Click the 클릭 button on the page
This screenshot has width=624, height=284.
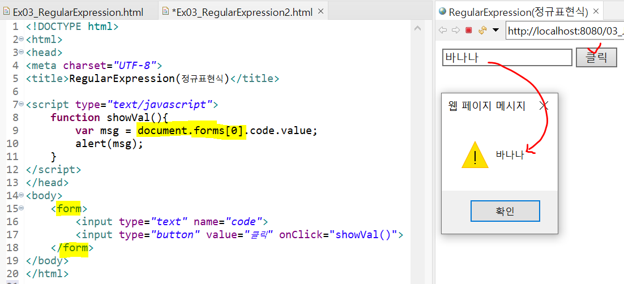coord(597,58)
